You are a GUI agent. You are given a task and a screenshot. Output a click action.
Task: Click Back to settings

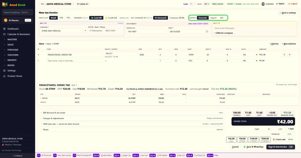pyautogui.click(x=288, y=13)
